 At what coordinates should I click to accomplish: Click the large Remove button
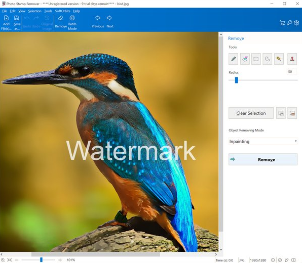click(x=263, y=159)
